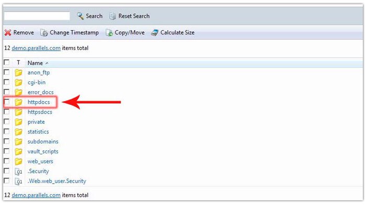Check the box for cgi-bin

pyautogui.click(x=7, y=82)
